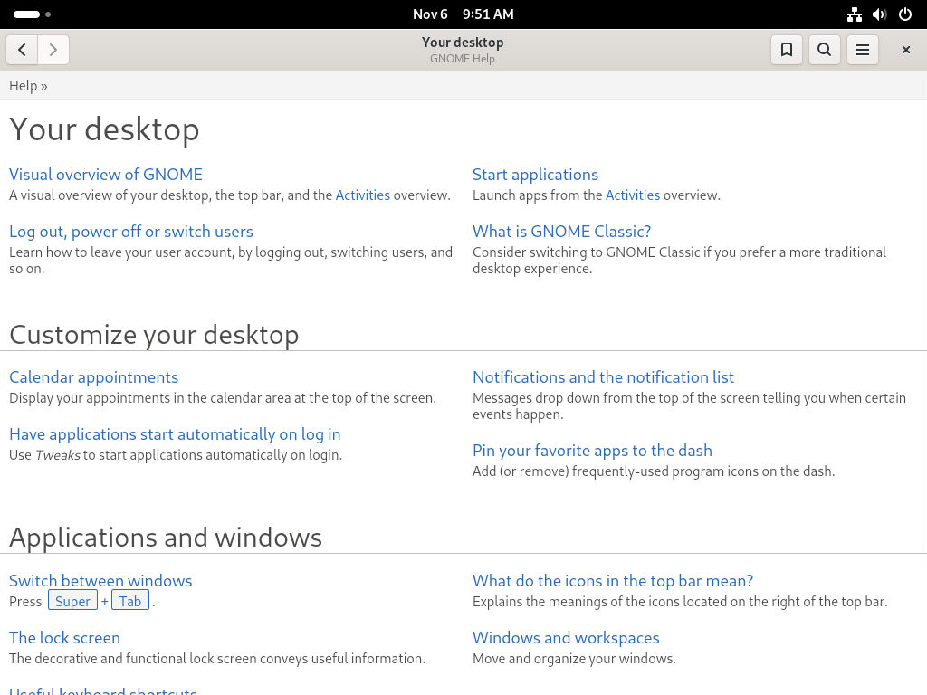Open Log out, power off or switch users
Image resolution: width=927 pixels, height=695 pixels.
131,232
